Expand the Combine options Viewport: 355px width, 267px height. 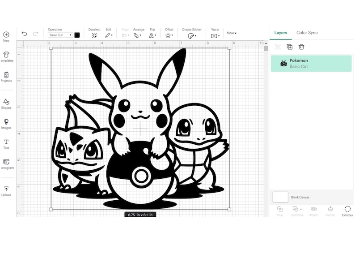[301, 209]
